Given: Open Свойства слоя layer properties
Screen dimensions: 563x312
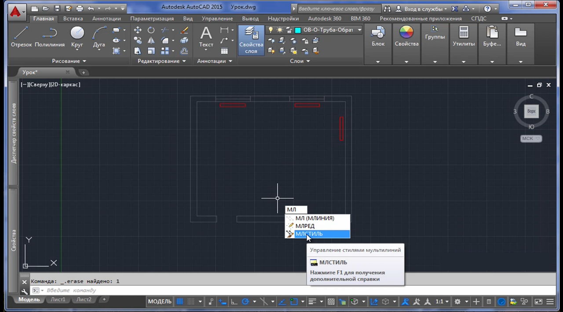Looking at the screenshot, I should pyautogui.click(x=251, y=39).
